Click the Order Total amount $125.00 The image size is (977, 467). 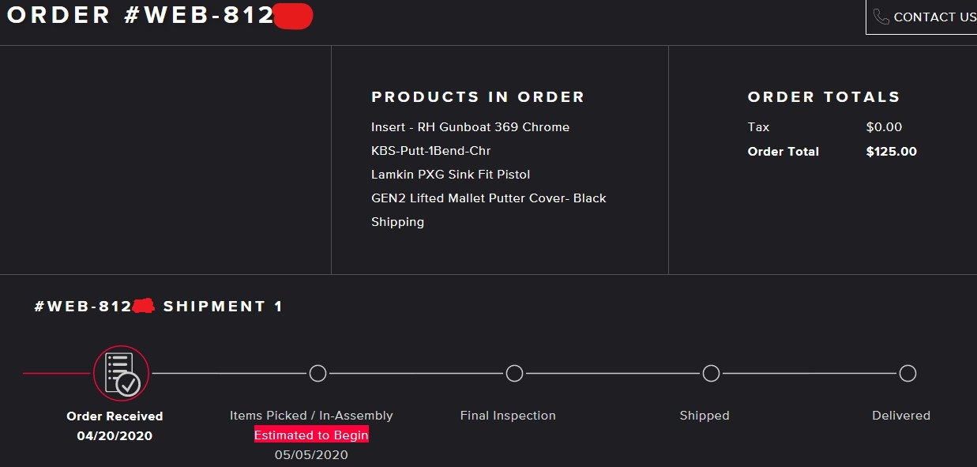click(891, 152)
